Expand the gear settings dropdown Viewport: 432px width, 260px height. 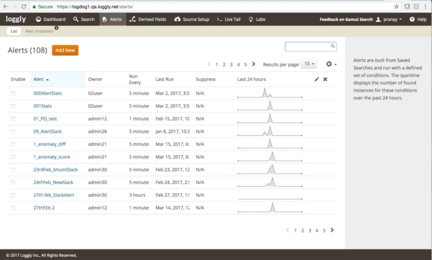(x=331, y=64)
